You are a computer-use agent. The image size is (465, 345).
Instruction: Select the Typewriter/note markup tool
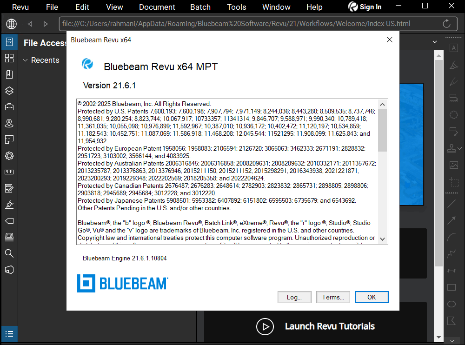coord(453,98)
